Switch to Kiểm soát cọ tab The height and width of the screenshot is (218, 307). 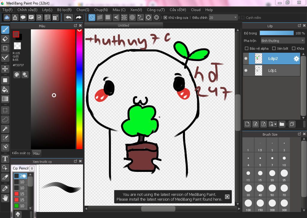pos(21,153)
